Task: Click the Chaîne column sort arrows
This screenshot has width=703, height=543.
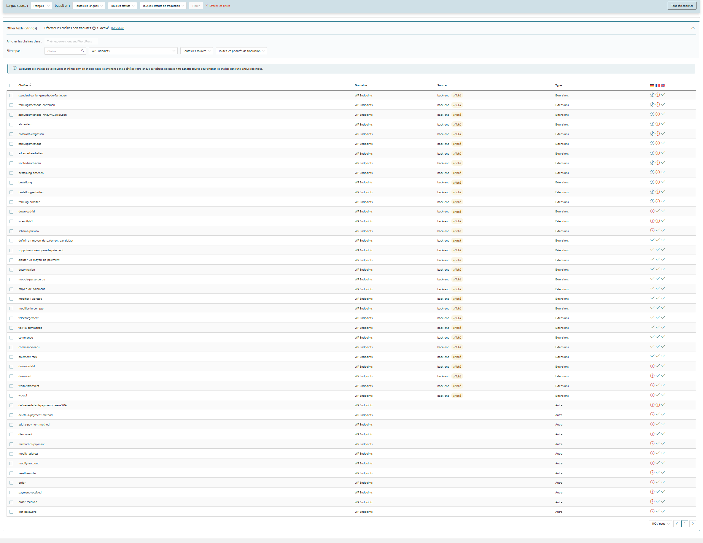Action: coord(30,85)
